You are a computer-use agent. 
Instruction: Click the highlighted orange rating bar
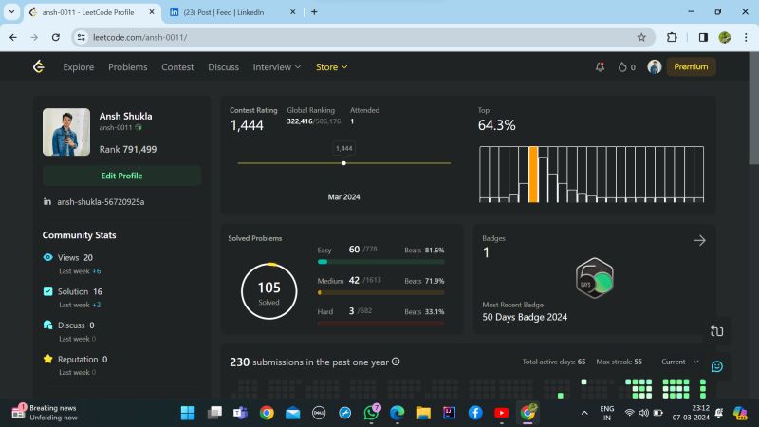tap(533, 174)
